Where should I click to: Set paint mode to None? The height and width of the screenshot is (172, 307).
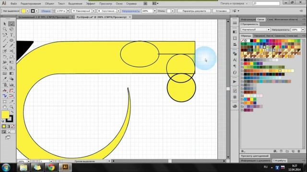pyautogui.click(x=13, y=126)
